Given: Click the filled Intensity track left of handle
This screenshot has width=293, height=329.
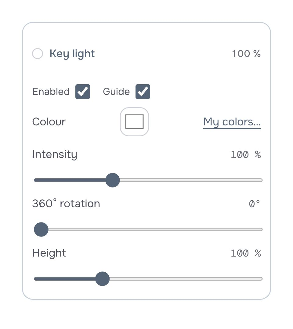Looking at the screenshot, I should (x=70, y=180).
